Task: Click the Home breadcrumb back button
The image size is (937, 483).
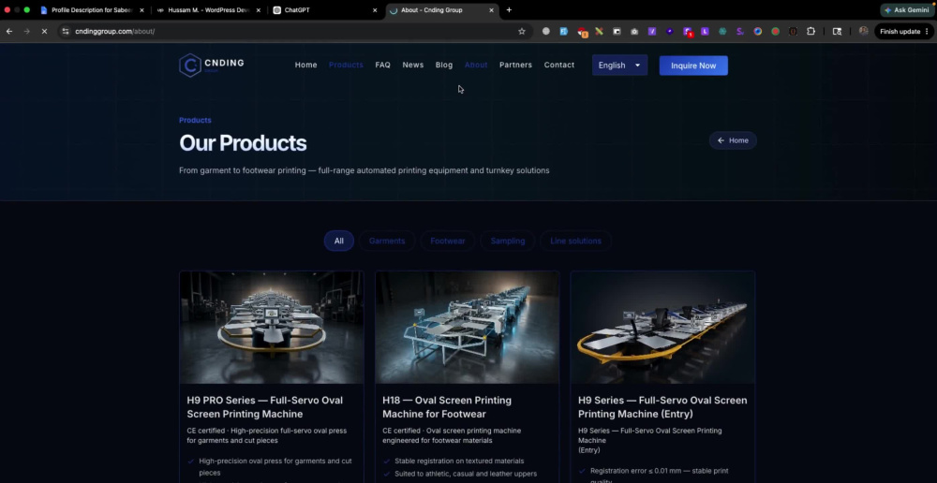Action: click(x=733, y=140)
